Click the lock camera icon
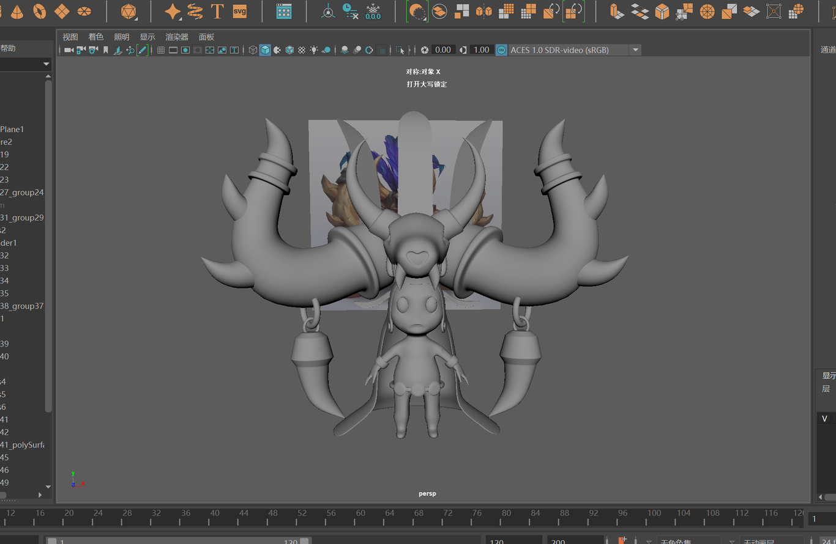 (x=81, y=50)
